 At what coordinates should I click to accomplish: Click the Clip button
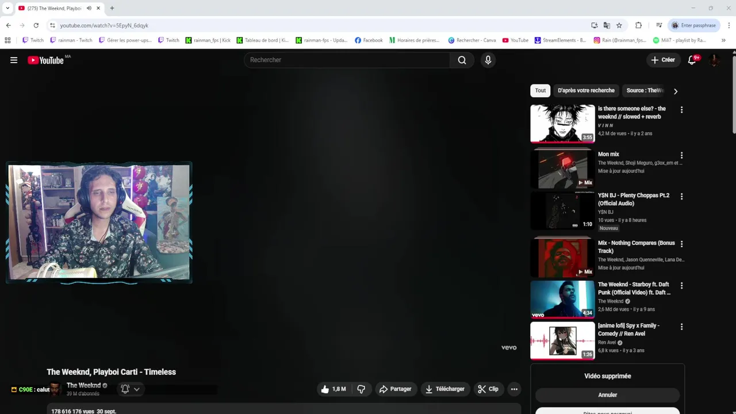click(x=488, y=389)
